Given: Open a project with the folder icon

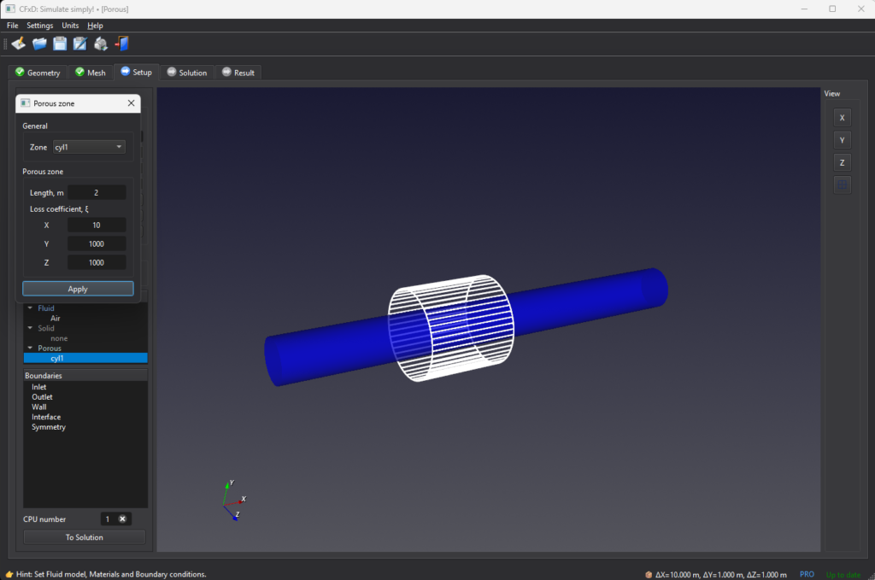Looking at the screenshot, I should pos(39,44).
